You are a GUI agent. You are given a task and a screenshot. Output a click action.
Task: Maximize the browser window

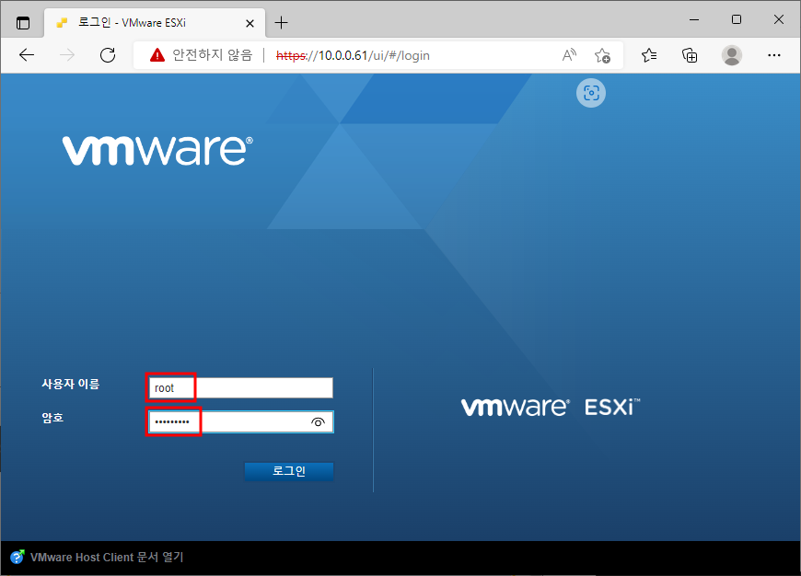pyautogui.click(x=737, y=20)
